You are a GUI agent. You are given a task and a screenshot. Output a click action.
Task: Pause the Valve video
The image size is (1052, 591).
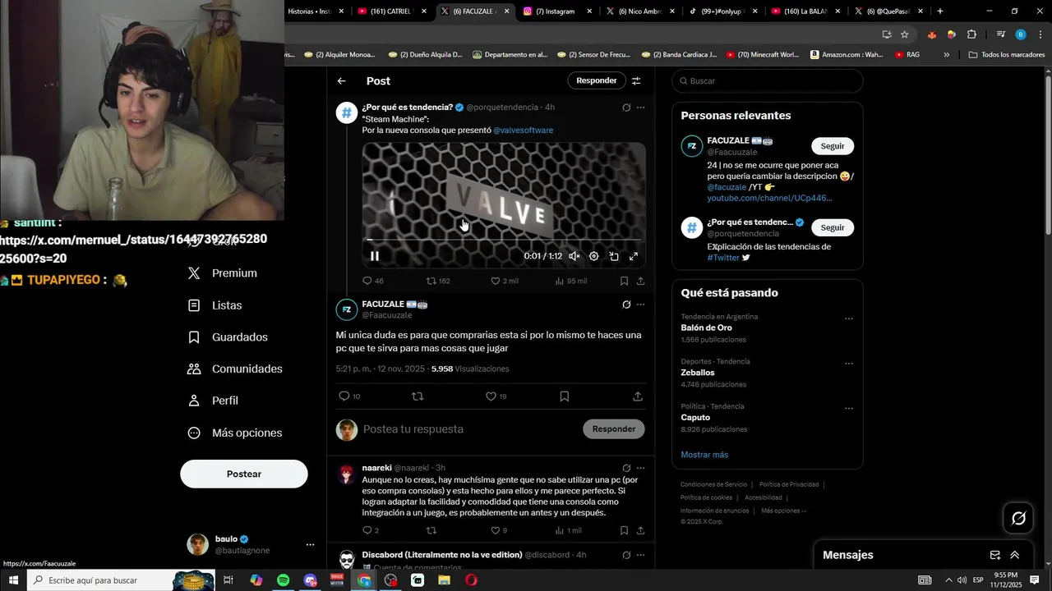[375, 256]
